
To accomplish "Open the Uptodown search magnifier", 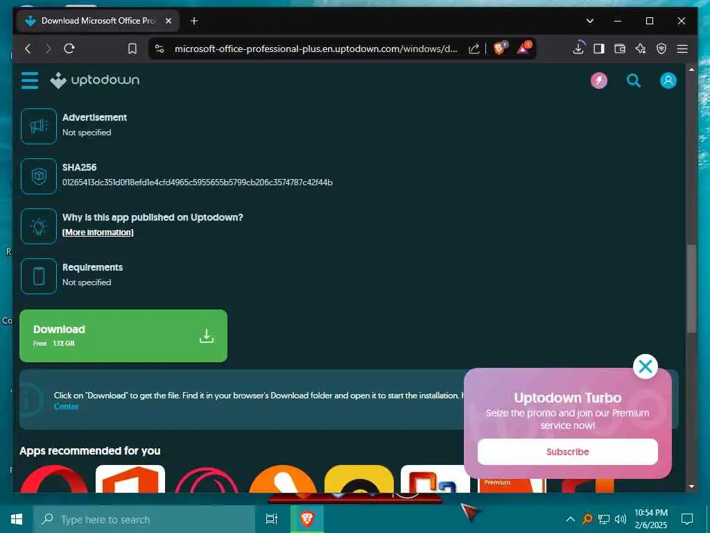I will tap(634, 81).
